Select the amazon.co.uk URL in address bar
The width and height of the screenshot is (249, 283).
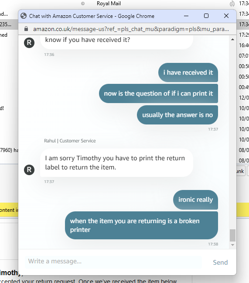(131, 29)
